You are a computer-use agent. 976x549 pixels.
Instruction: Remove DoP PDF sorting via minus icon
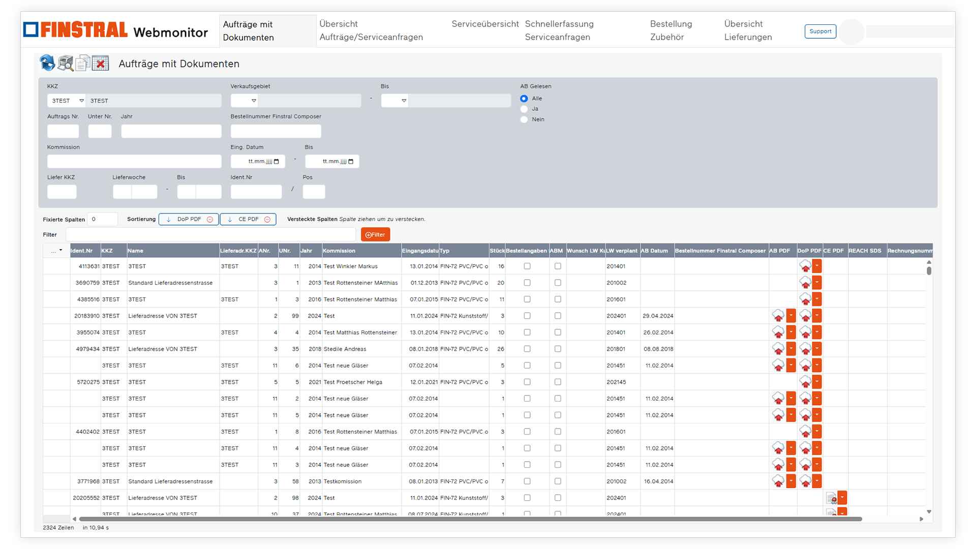pos(210,219)
